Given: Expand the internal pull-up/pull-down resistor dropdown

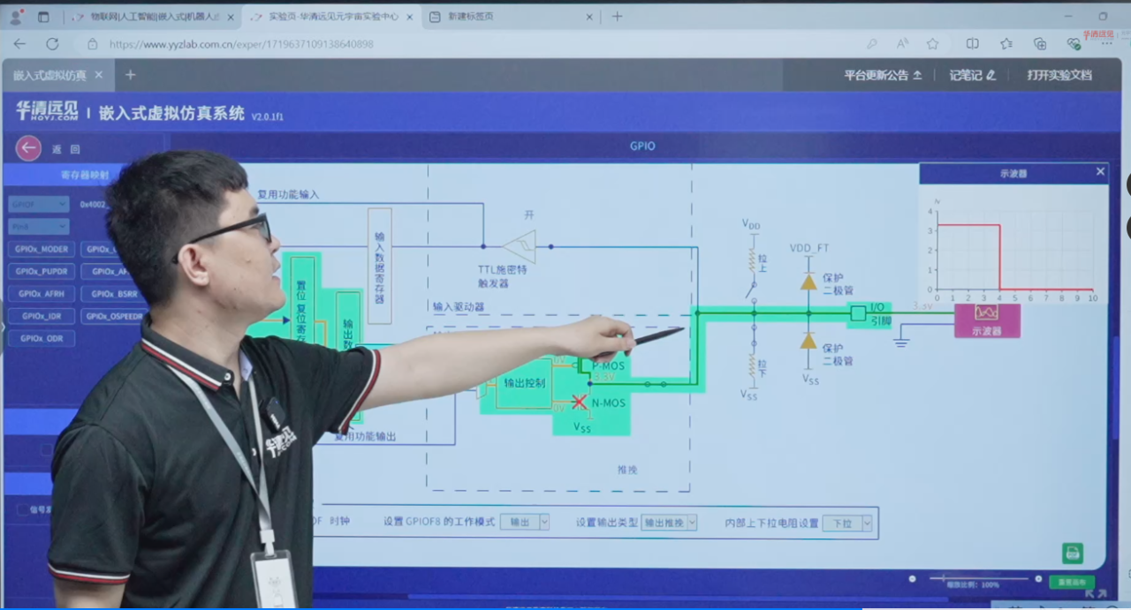Looking at the screenshot, I should [847, 523].
